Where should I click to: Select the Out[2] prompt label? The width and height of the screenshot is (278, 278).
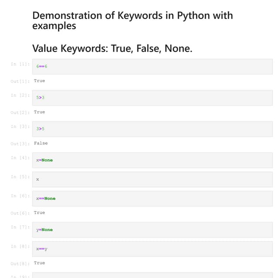click(20, 113)
